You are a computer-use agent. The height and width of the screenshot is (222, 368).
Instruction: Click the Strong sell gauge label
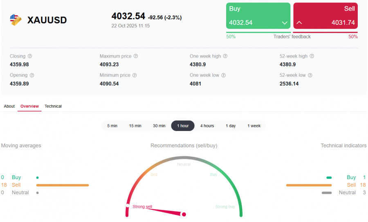(x=142, y=206)
